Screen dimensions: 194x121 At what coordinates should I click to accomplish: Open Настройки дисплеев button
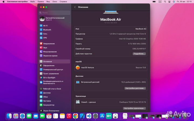(x=135, y=88)
